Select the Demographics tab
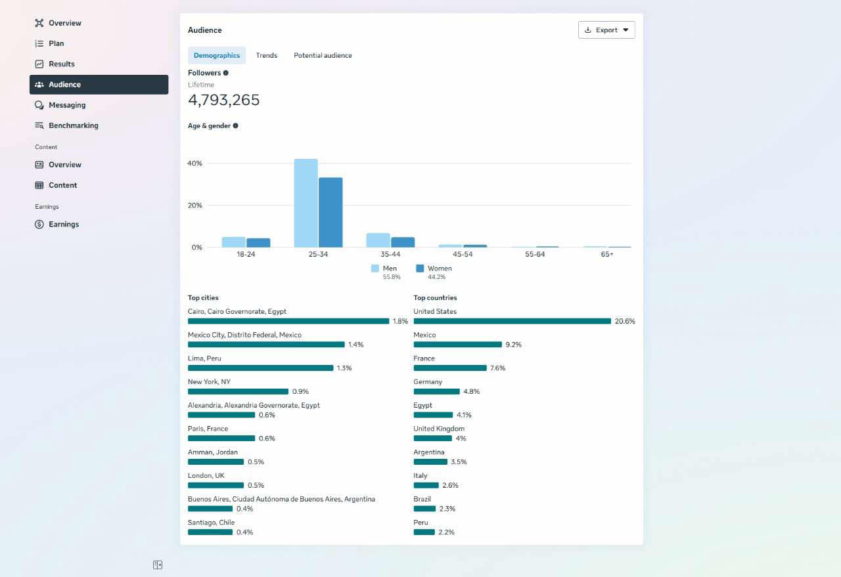Screen dimensions: 841x577 (x=217, y=55)
